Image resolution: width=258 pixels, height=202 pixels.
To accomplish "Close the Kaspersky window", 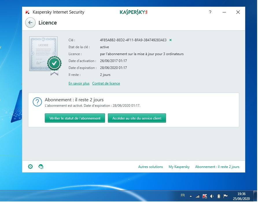I will (238, 12).
